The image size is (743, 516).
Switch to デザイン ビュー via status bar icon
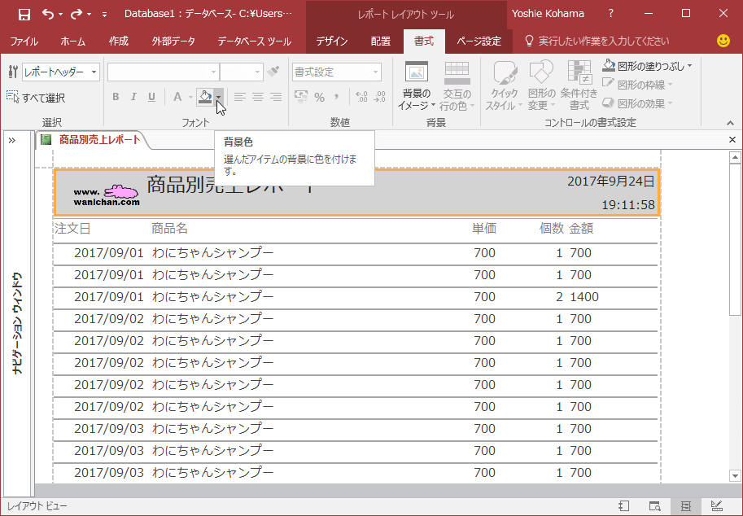(718, 505)
